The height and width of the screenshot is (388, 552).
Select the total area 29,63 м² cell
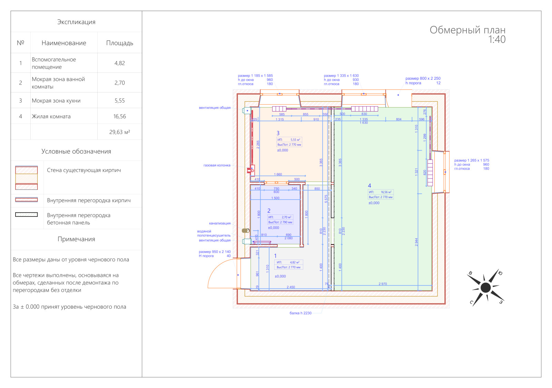pyautogui.click(x=119, y=132)
